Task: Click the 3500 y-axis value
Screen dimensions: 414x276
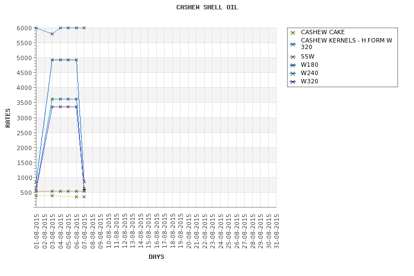Action: click(x=24, y=103)
